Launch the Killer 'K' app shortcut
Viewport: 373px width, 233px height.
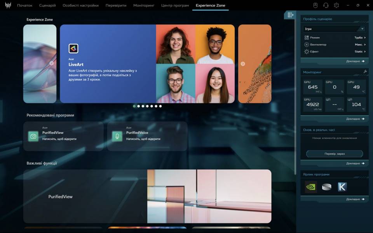tap(342, 187)
